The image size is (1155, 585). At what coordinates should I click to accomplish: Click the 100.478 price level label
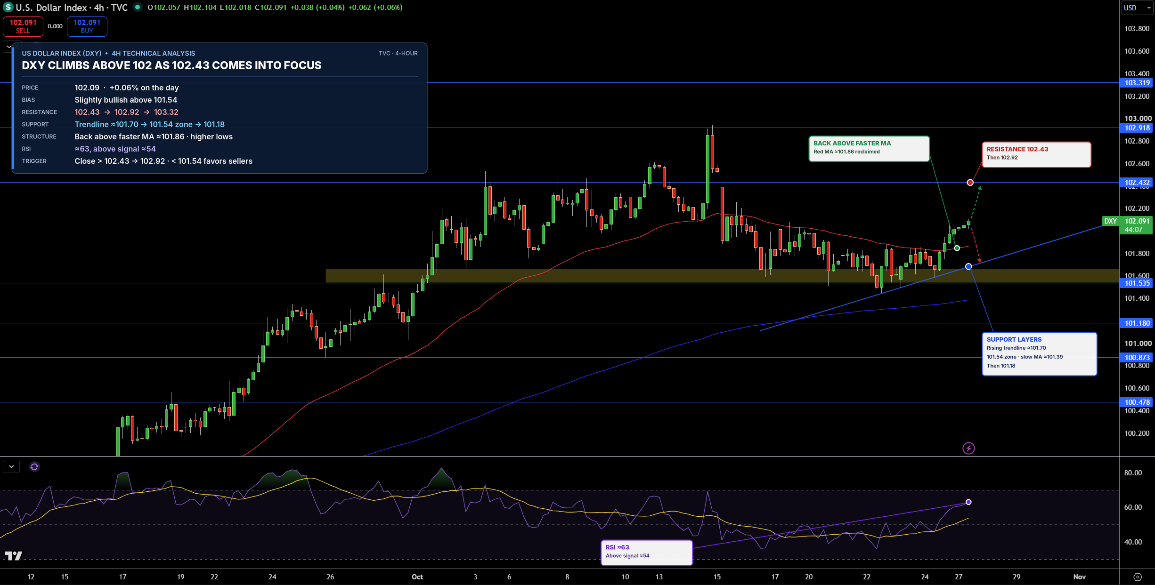pos(1137,402)
